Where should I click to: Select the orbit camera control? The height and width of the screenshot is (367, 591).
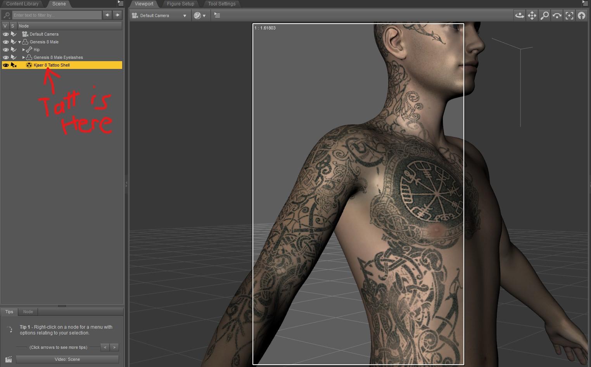[x=520, y=15]
